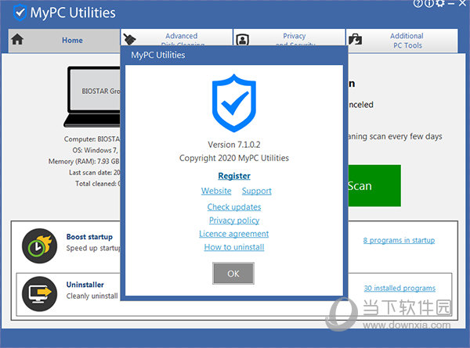Switch to the Home tab

(x=64, y=40)
